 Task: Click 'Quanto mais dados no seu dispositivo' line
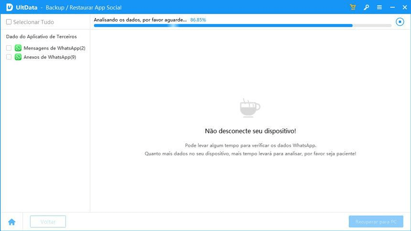pos(250,154)
